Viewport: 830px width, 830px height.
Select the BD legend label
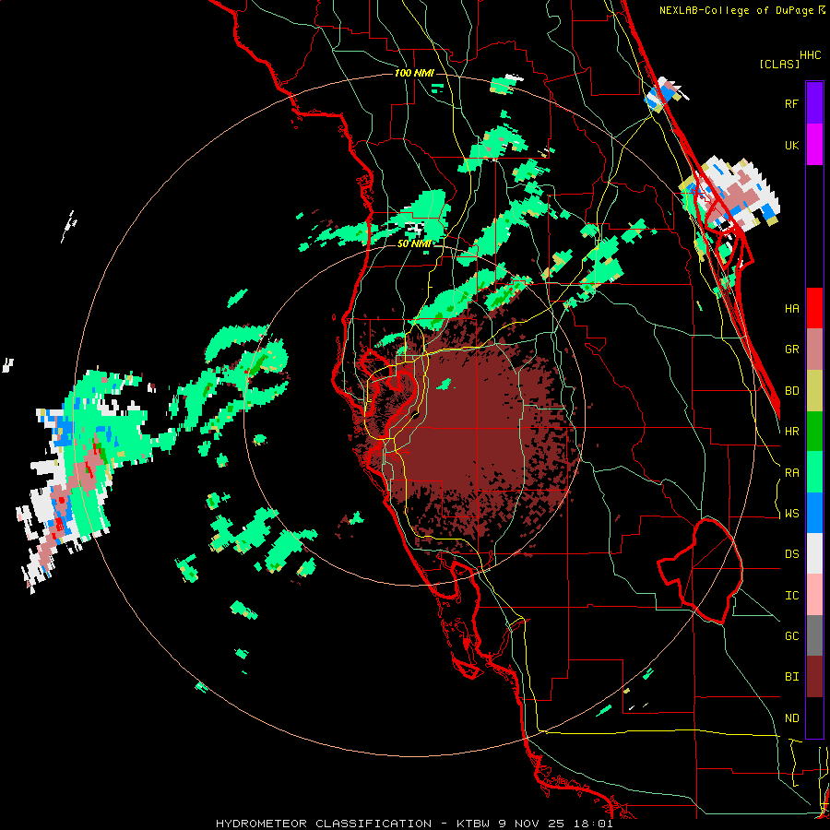pyautogui.click(x=791, y=390)
